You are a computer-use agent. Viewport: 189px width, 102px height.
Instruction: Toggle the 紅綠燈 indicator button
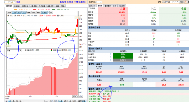point(44,13)
